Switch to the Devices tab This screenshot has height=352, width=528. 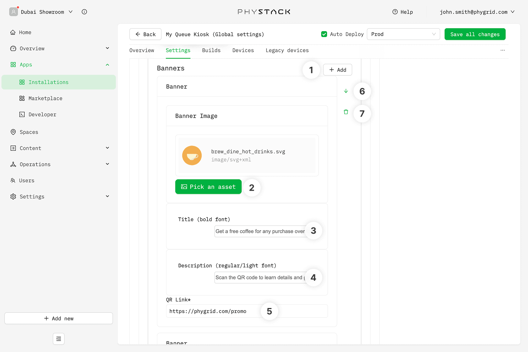click(x=243, y=50)
